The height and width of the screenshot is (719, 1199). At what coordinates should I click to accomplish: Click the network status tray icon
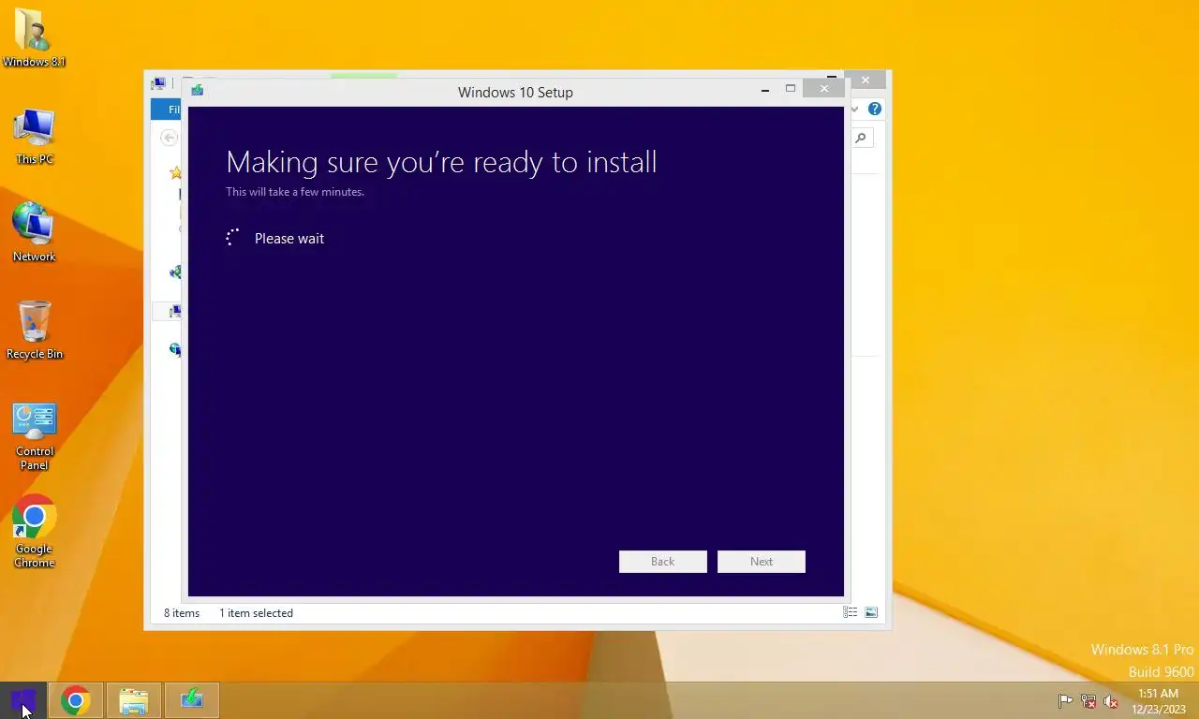coord(1088,701)
